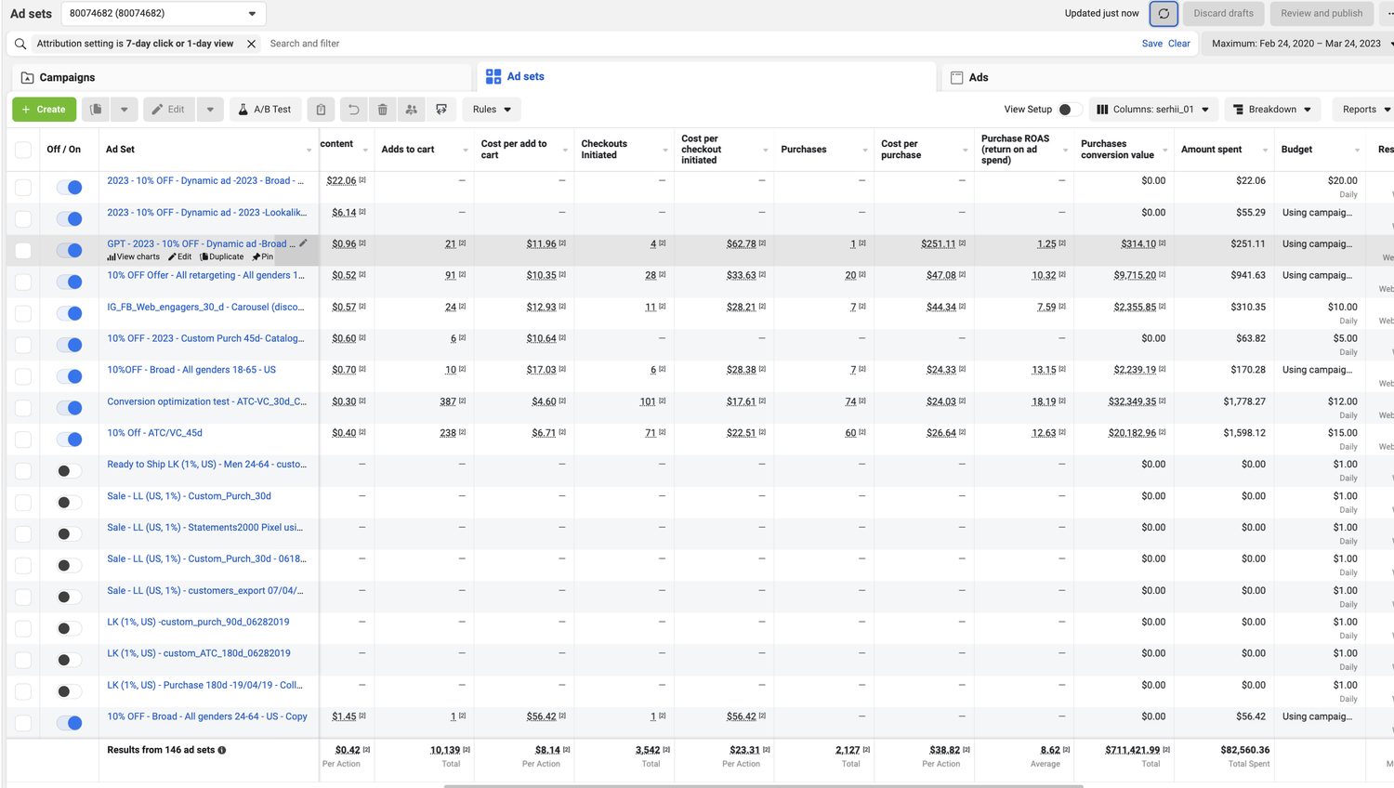Click the more options ellipsis at top right
Image resolution: width=1394 pixels, height=788 pixels.
tap(1388, 14)
